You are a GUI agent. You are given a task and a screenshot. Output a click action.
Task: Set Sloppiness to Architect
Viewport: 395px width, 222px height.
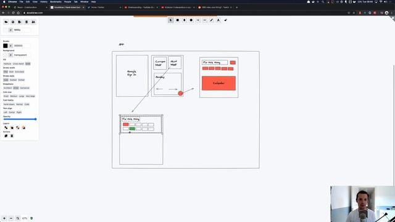[7, 88]
